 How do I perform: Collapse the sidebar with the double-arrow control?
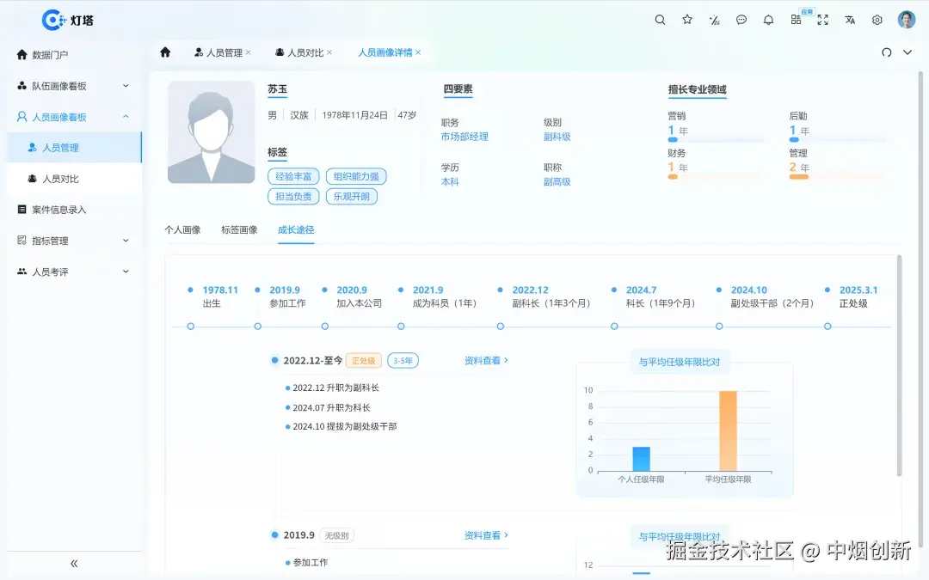pos(73,563)
